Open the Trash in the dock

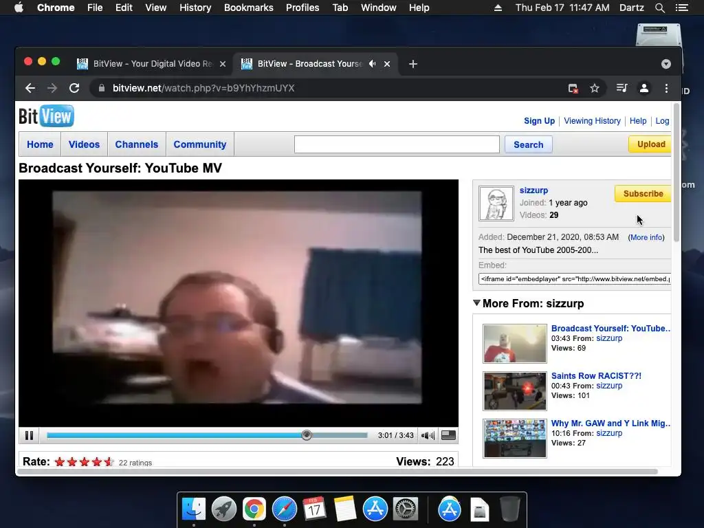coord(510,509)
